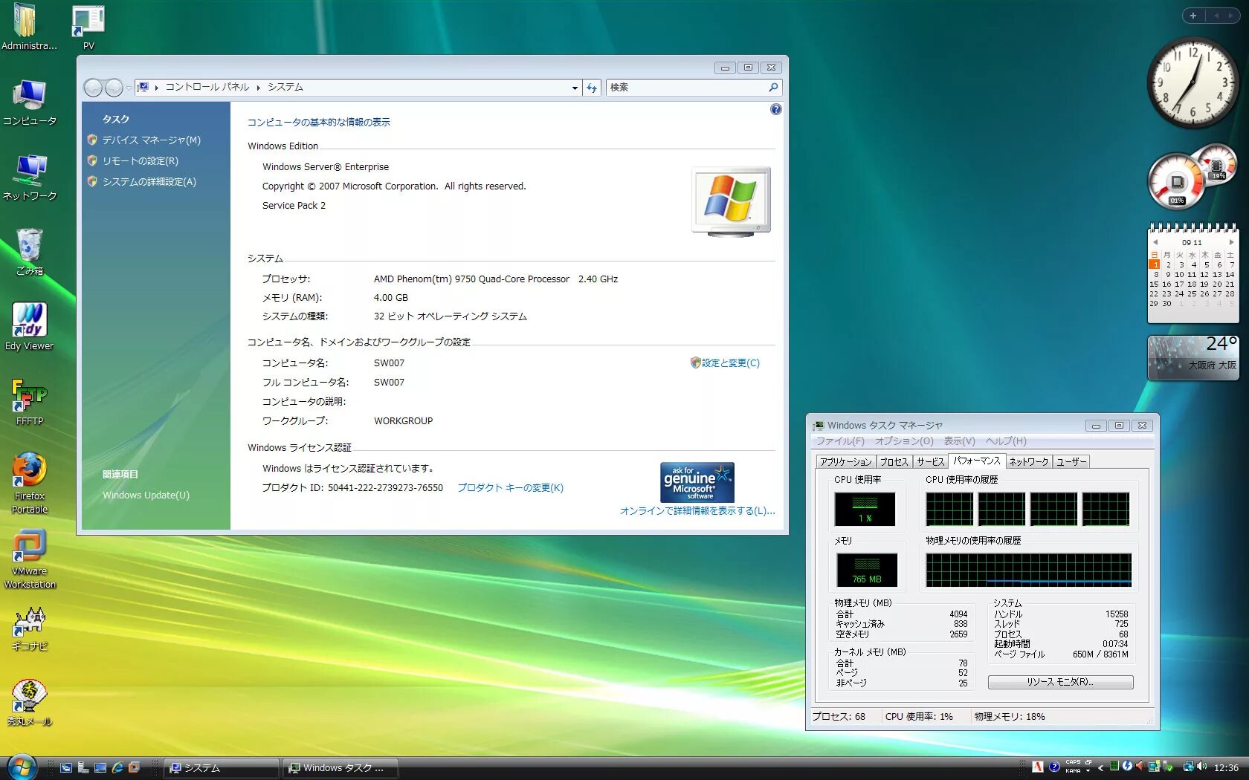Click the volume speaker tray icon

click(x=1202, y=767)
